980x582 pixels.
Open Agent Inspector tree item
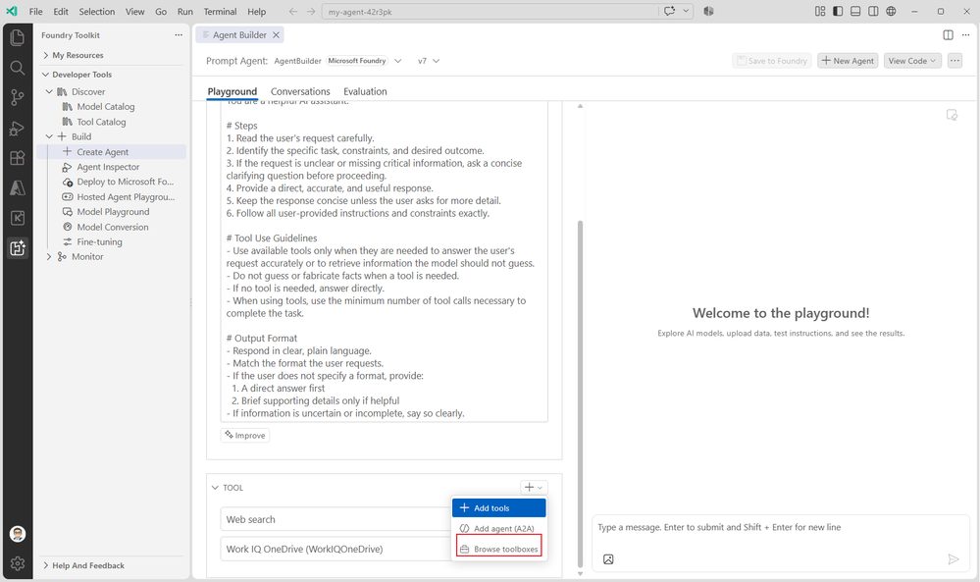point(108,167)
